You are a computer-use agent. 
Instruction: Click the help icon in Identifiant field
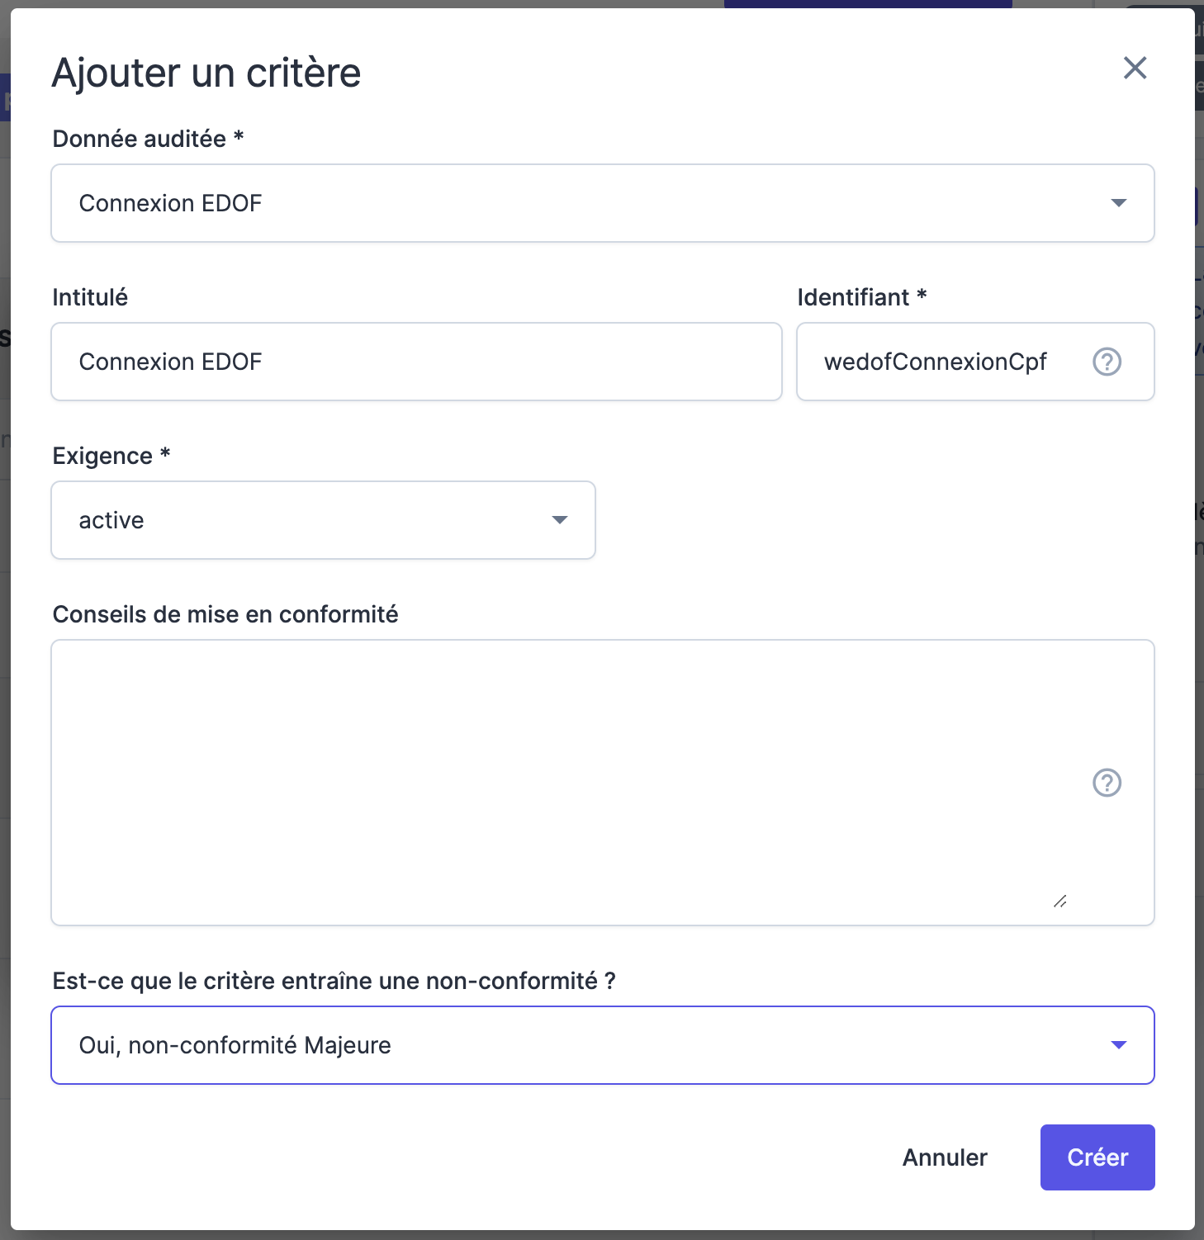(1107, 362)
